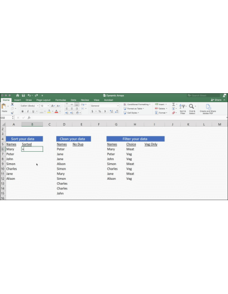Click the increase decimal icon
228x294 pixels.
[111, 111]
